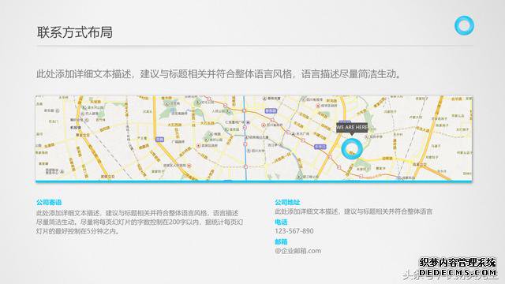Open the @企业邮箱.com email address

pyautogui.click(x=298, y=251)
